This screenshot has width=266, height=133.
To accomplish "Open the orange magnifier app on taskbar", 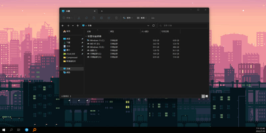I will click(x=35, y=130).
